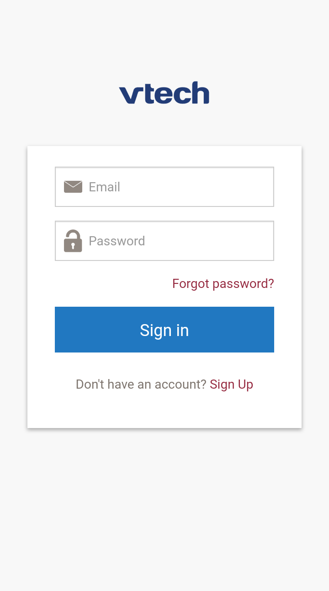The image size is (329, 591).
Task: Click the "Don't have an account?" text
Action: (141, 385)
